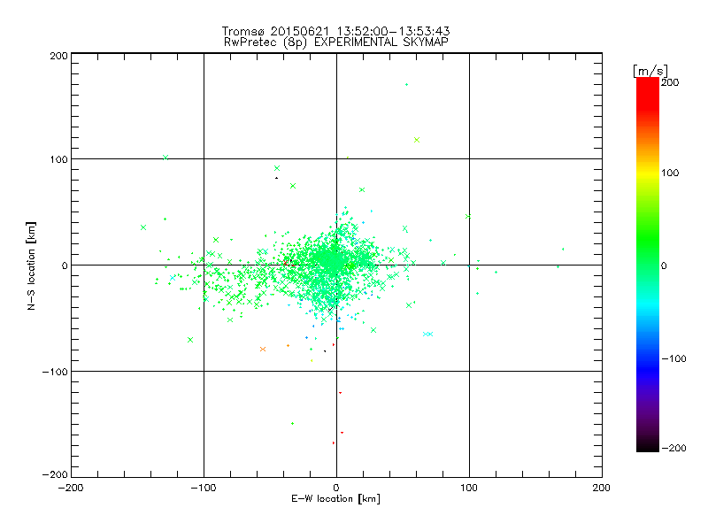Viewport: 708px width, 531px height.
Task: Click the yellow-green X marker in upper right quadrant
Action: pyautogui.click(x=417, y=140)
